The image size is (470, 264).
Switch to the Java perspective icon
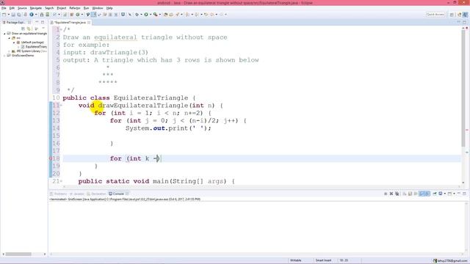point(465,15)
